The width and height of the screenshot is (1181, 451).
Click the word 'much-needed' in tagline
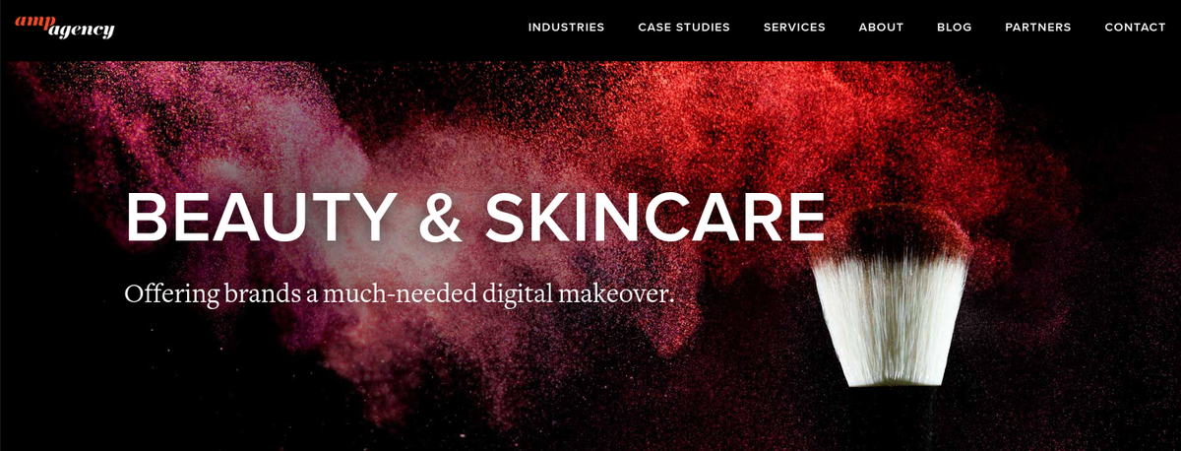(401, 293)
